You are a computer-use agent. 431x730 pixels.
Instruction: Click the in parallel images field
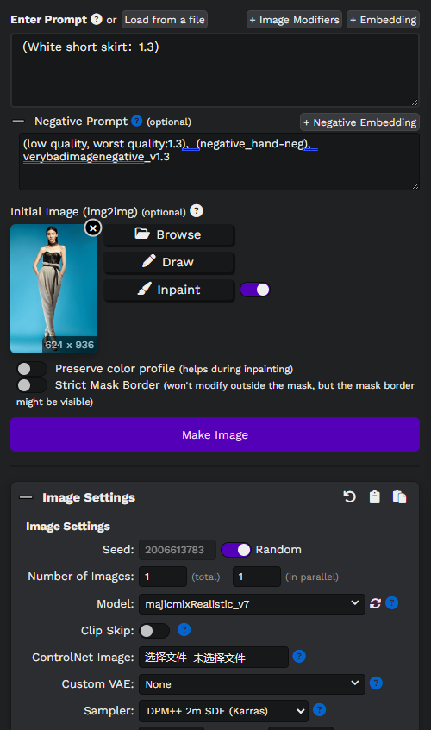(x=257, y=577)
